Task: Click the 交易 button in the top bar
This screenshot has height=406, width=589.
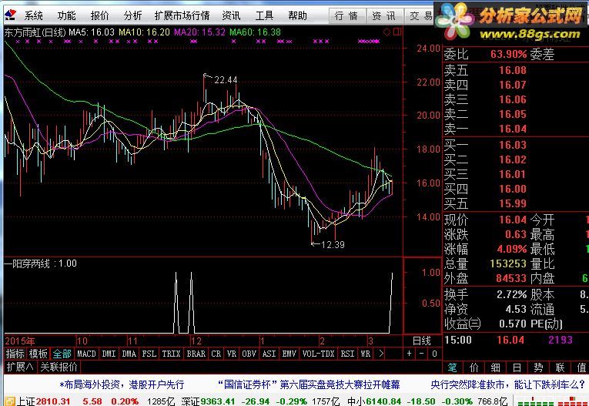Action: pos(420,15)
